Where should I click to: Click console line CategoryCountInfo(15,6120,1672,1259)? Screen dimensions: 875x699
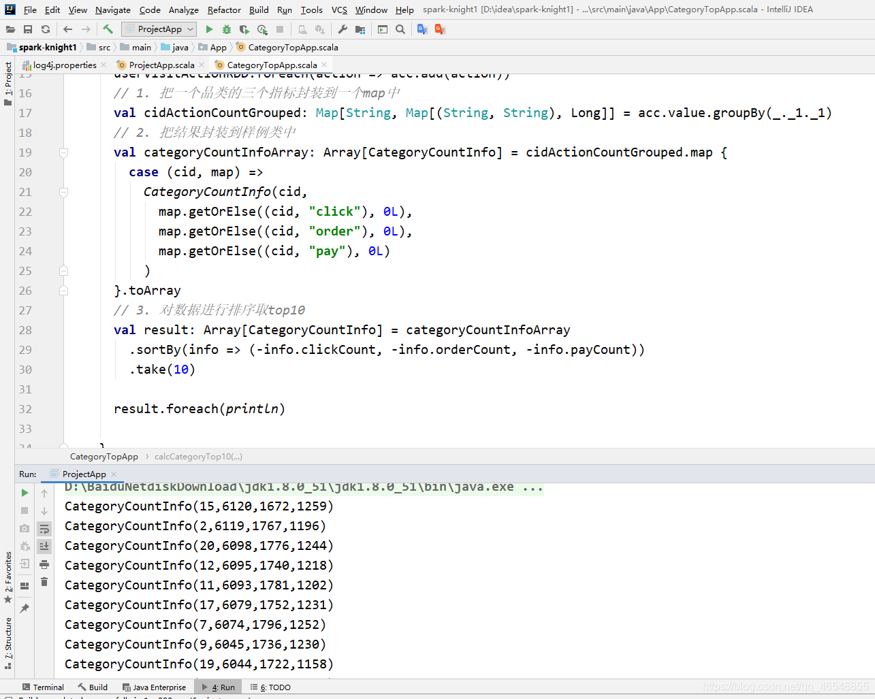(199, 506)
